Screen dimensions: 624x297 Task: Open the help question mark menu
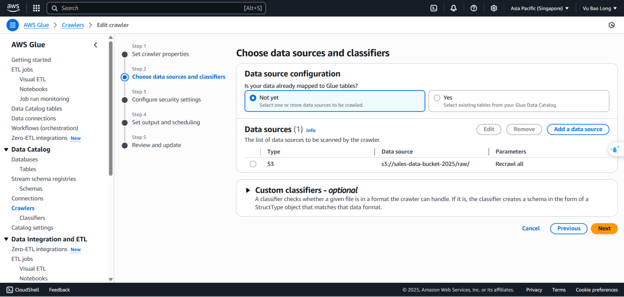474,8
